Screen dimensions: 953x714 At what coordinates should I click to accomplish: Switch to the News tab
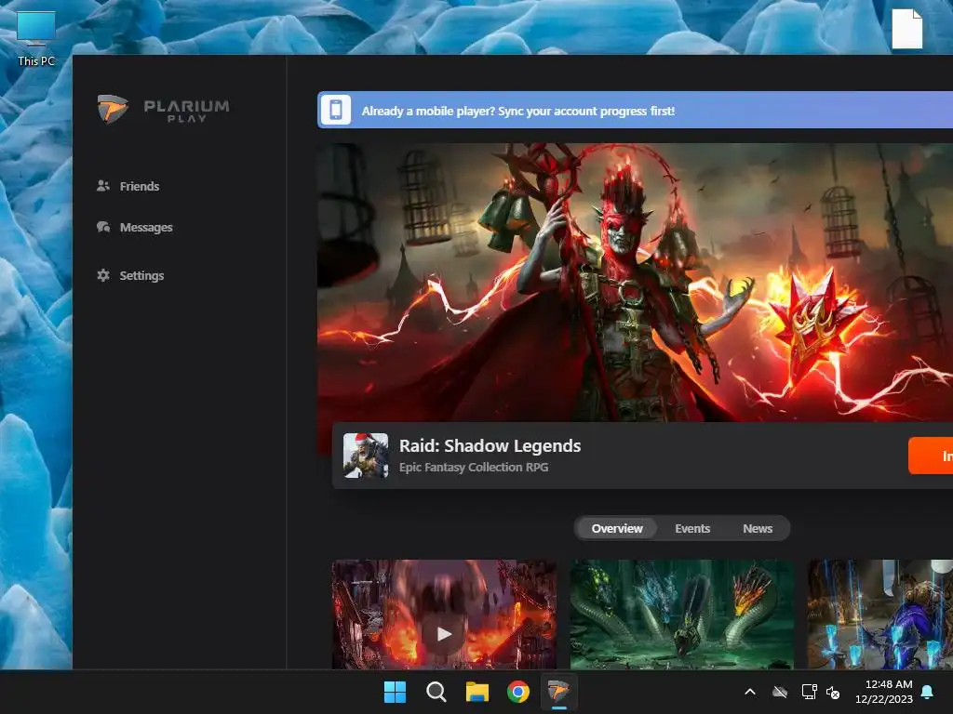coord(758,528)
